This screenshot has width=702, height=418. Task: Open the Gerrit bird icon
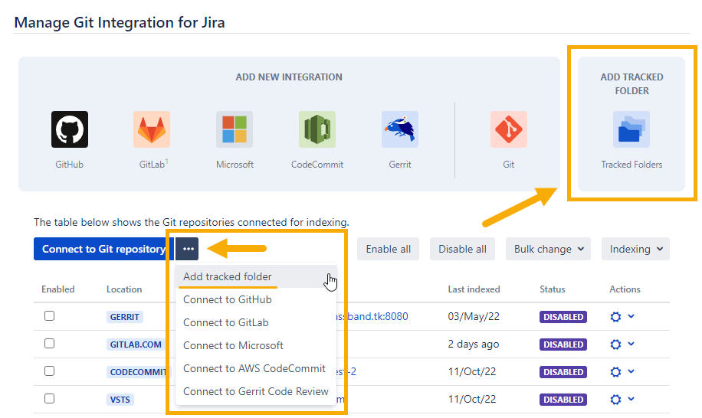400,129
